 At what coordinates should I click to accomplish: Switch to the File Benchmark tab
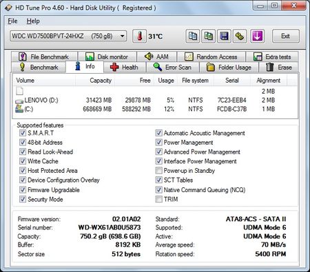(44, 56)
